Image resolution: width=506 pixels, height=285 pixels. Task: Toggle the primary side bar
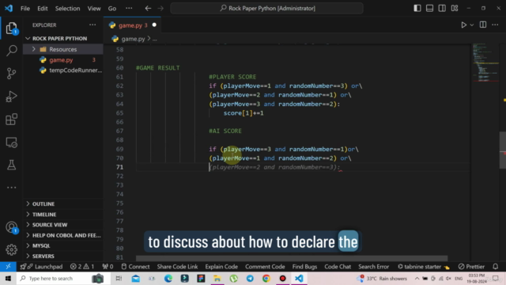(417, 8)
